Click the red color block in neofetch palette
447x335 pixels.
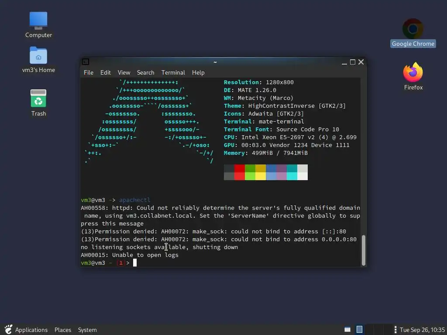point(240,168)
